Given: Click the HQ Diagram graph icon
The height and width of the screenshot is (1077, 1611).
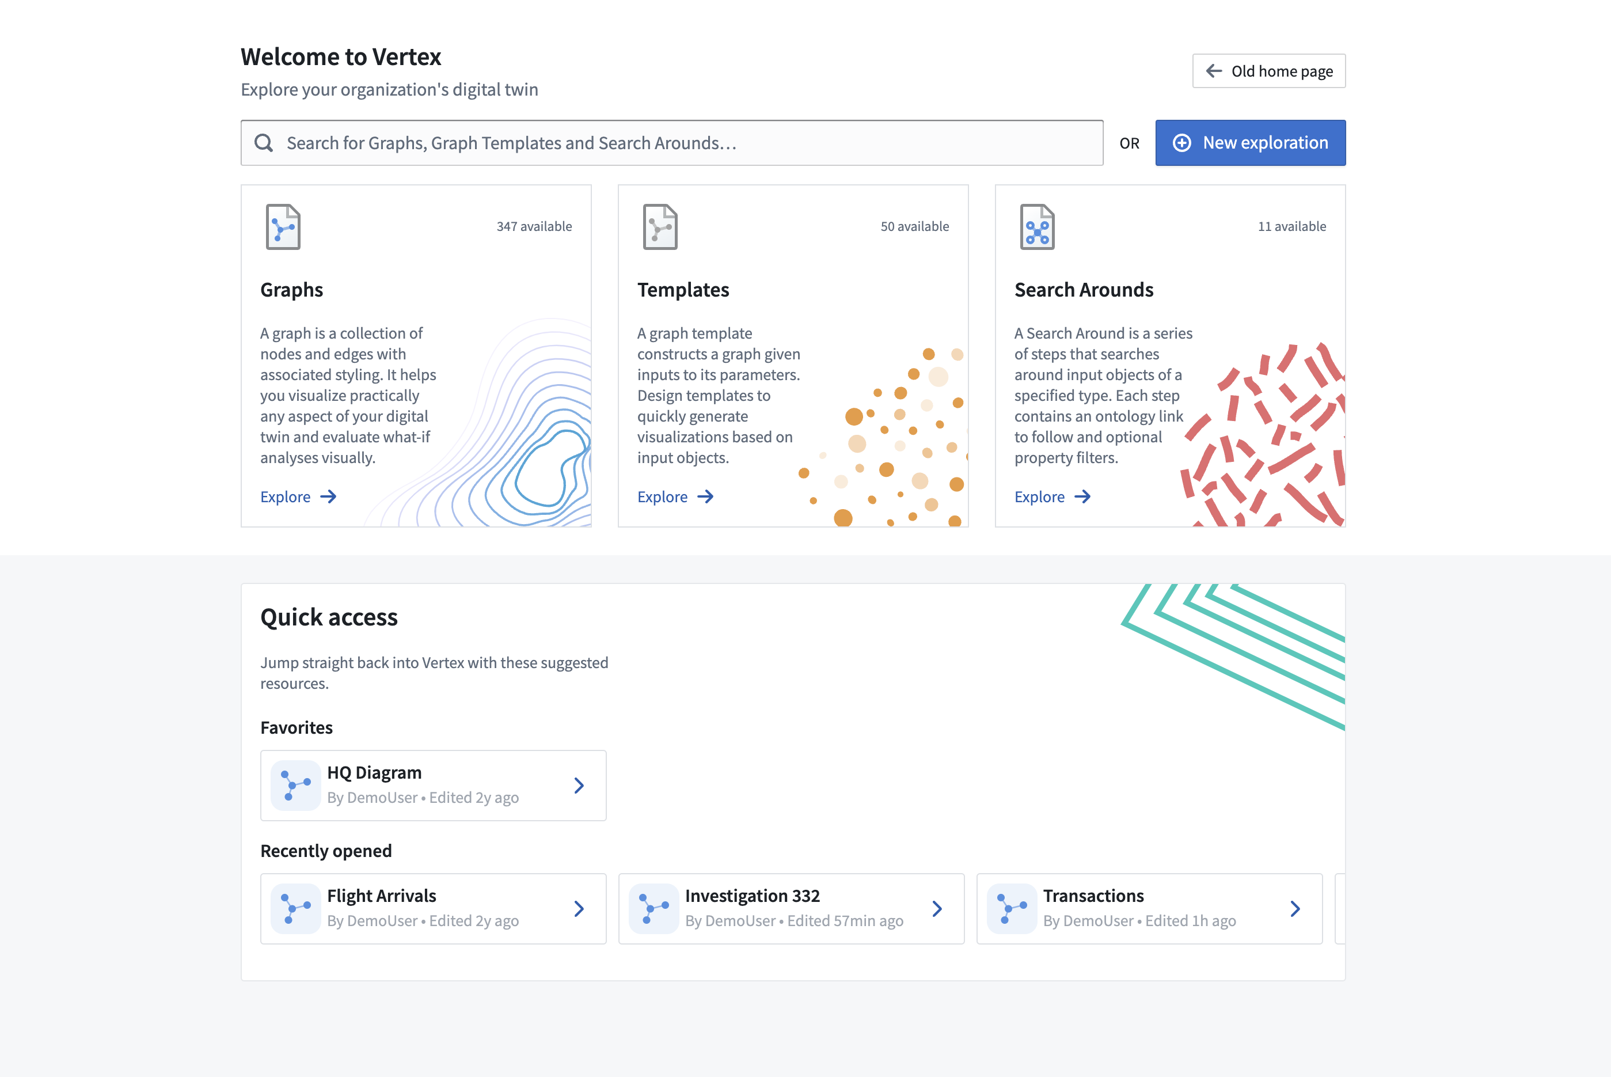Looking at the screenshot, I should point(296,785).
